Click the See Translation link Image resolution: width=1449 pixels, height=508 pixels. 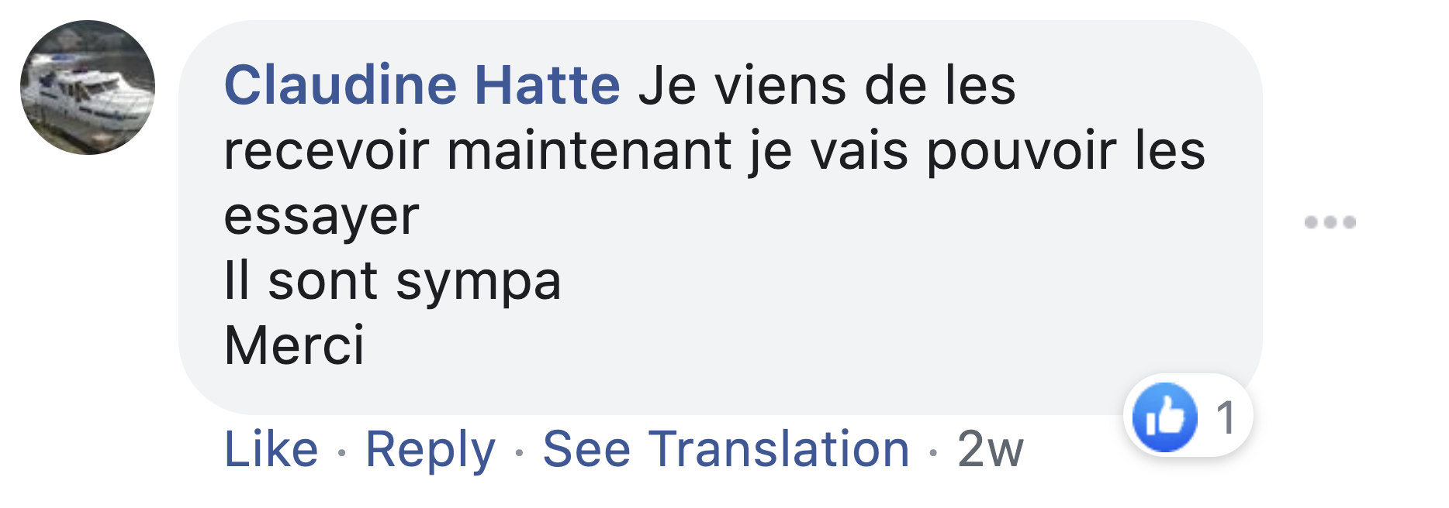[x=725, y=449]
